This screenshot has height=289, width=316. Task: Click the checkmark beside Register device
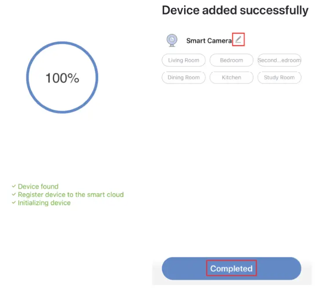pyautogui.click(x=14, y=195)
